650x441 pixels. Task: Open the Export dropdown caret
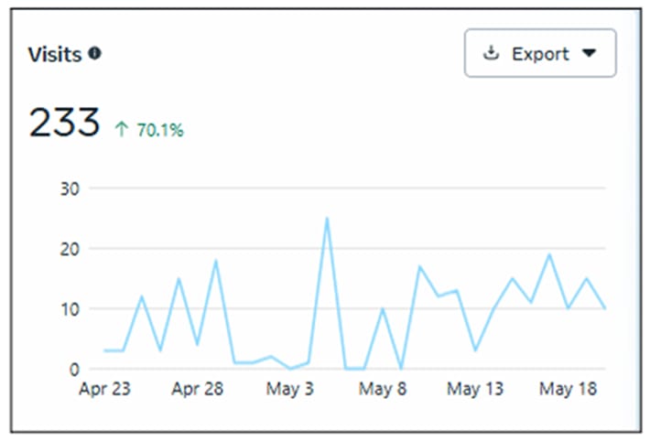click(589, 53)
